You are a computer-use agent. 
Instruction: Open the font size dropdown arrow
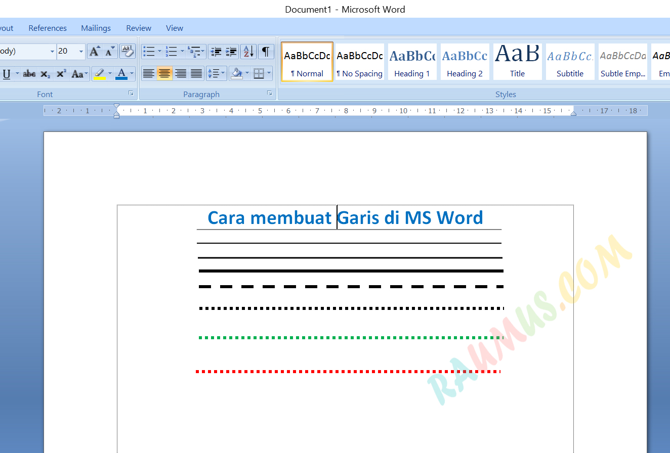coord(81,51)
